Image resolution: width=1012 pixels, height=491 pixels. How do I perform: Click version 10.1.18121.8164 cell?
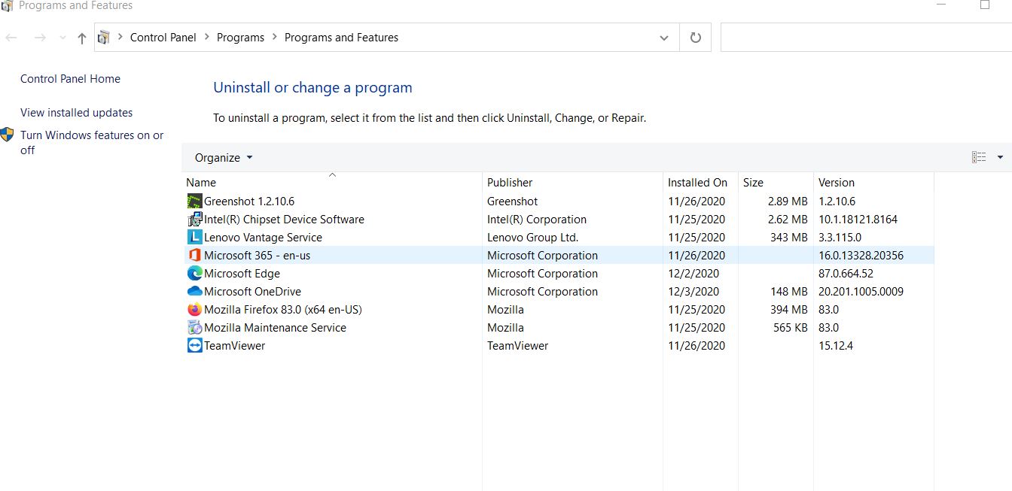(858, 220)
